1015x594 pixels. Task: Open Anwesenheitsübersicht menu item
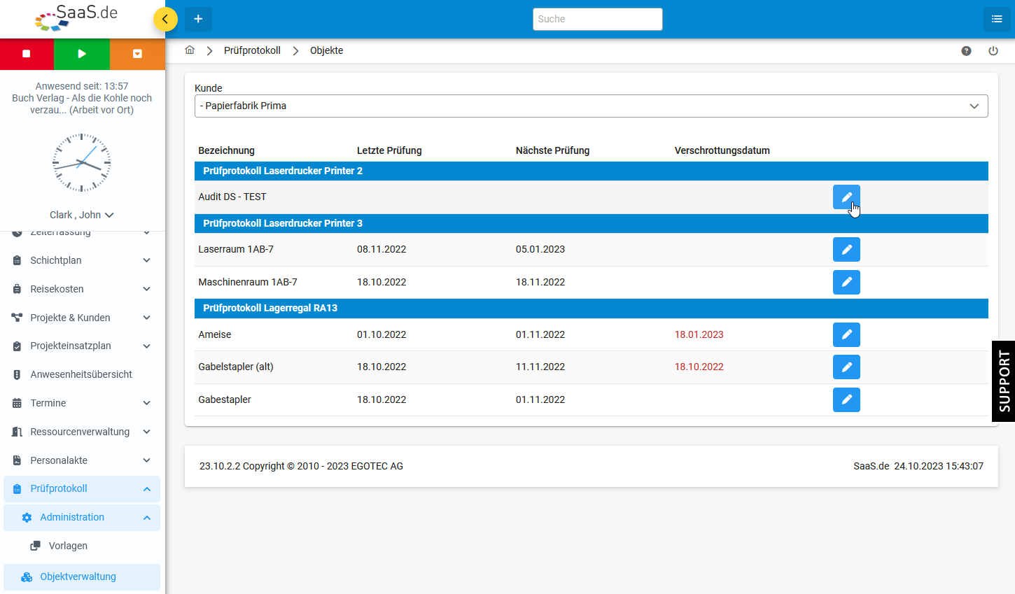82,374
